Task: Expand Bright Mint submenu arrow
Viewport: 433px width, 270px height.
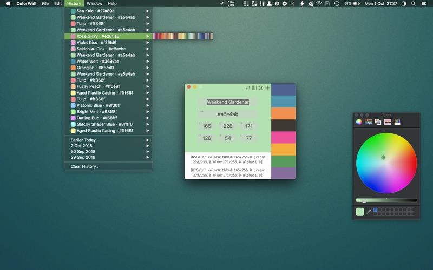Action: [x=147, y=112]
